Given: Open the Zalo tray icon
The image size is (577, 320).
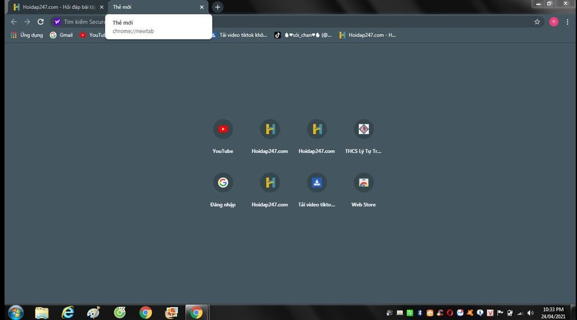Looking at the screenshot, I should (x=460, y=313).
